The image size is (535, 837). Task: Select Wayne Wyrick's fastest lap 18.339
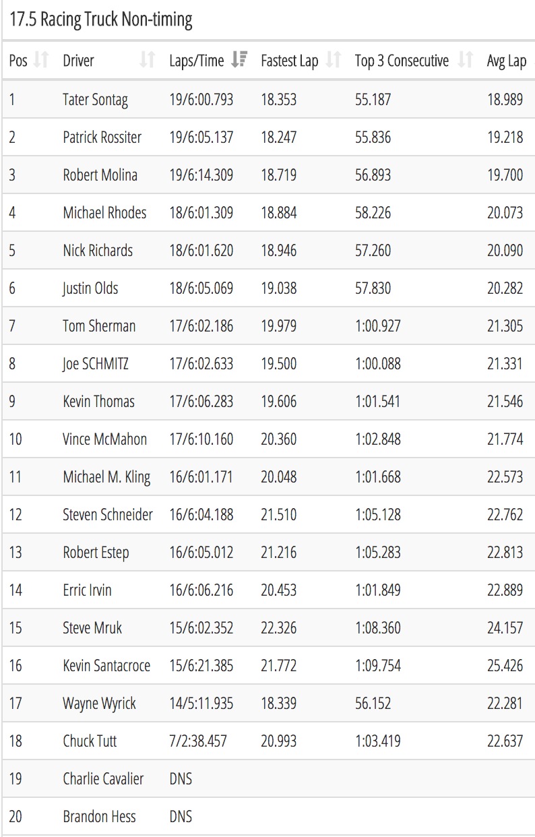pyautogui.click(x=278, y=704)
